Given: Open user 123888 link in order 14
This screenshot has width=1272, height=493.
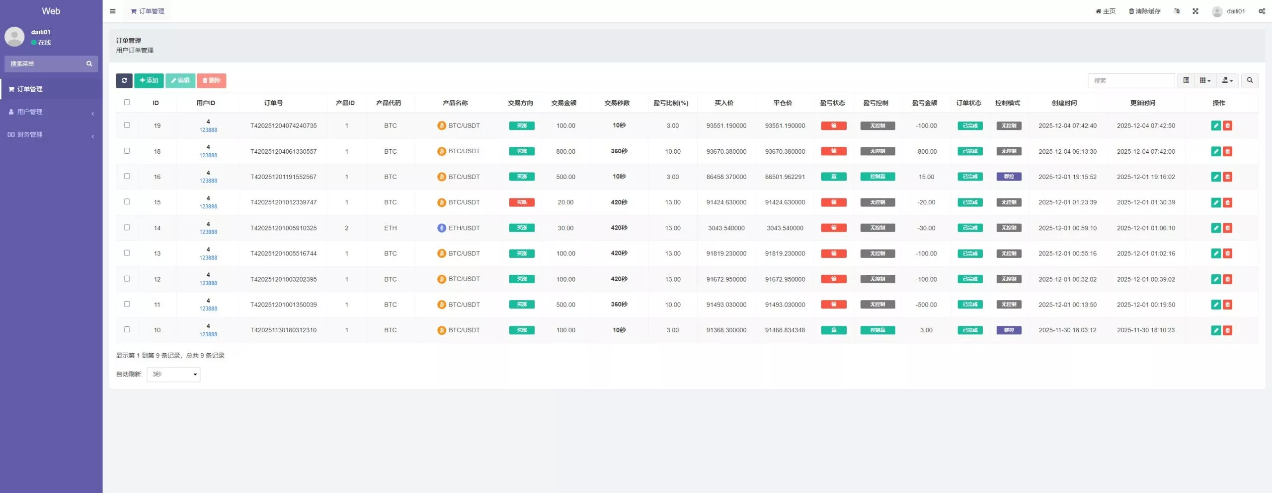Looking at the screenshot, I should pyautogui.click(x=208, y=232).
